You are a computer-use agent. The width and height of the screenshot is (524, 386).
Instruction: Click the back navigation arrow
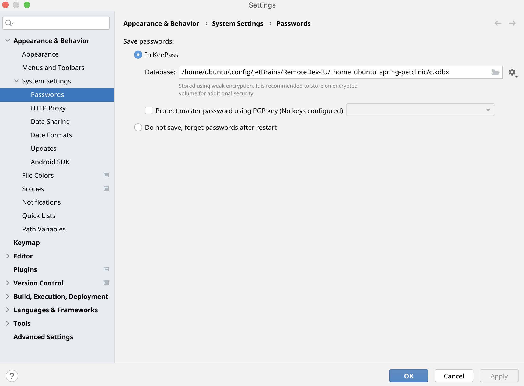coord(498,23)
